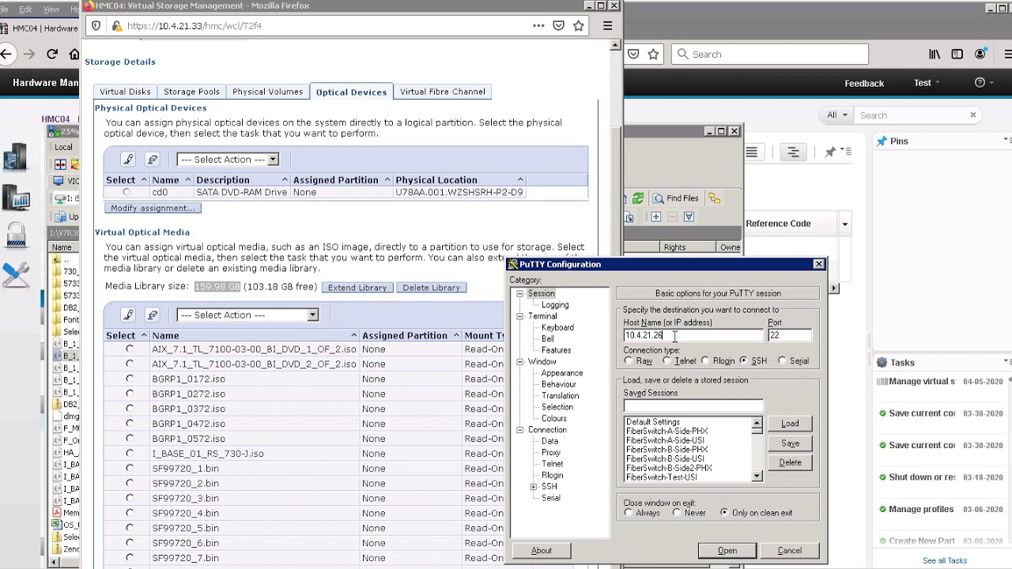Image resolution: width=1012 pixels, height=569 pixels.
Task: Click the home icon in background browser
Action: [x=74, y=55]
